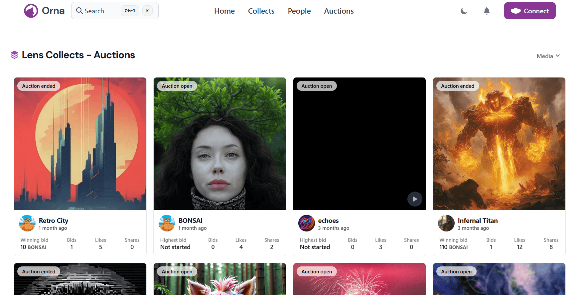This screenshot has height=295, width=579.
Task: Open the BONSAI portrait artwork image
Action: point(220,144)
